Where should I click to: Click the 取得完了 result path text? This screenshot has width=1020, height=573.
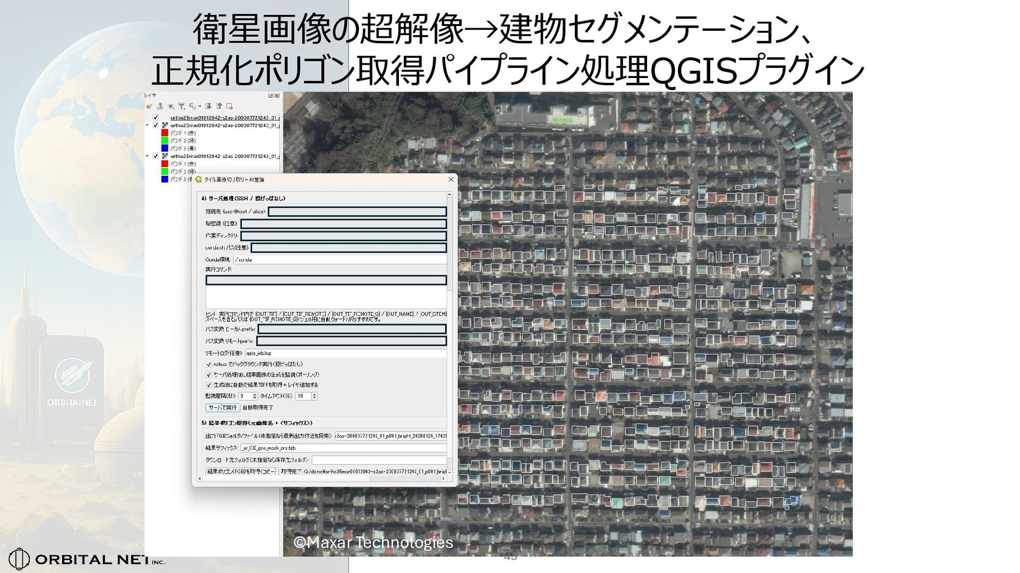[363, 472]
